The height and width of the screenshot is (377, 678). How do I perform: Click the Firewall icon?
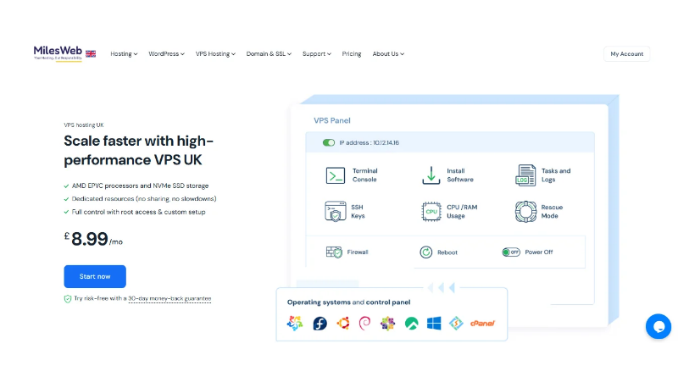click(334, 252)
